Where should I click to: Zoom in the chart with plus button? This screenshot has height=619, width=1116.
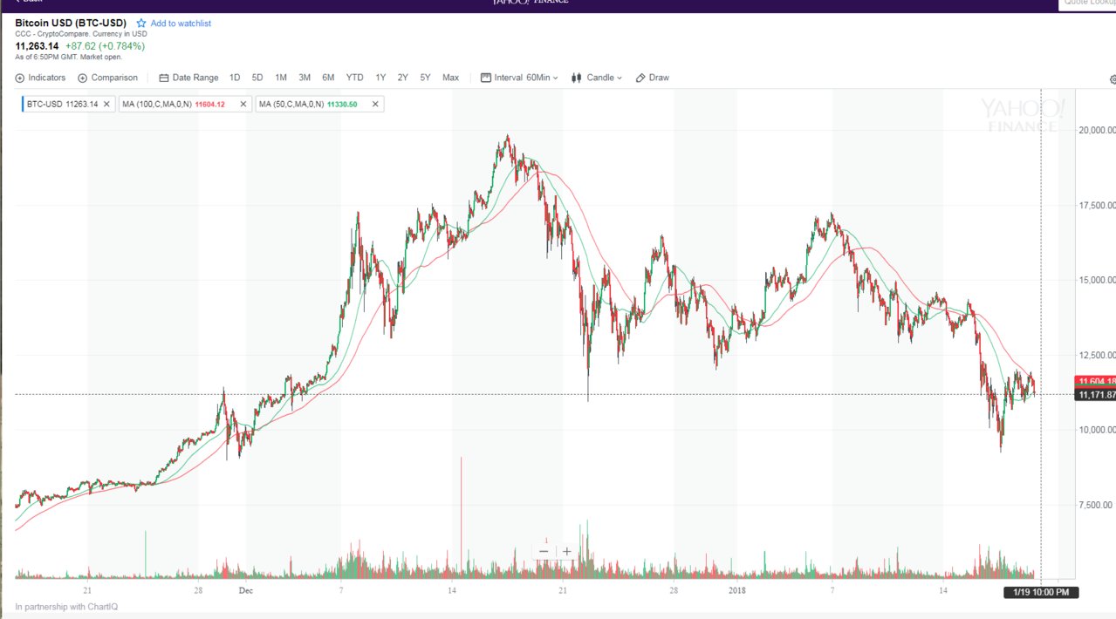click(x=567, y=551)
